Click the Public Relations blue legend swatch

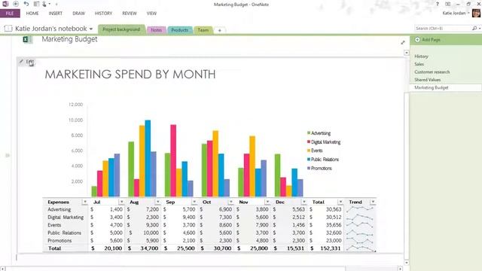309,160
